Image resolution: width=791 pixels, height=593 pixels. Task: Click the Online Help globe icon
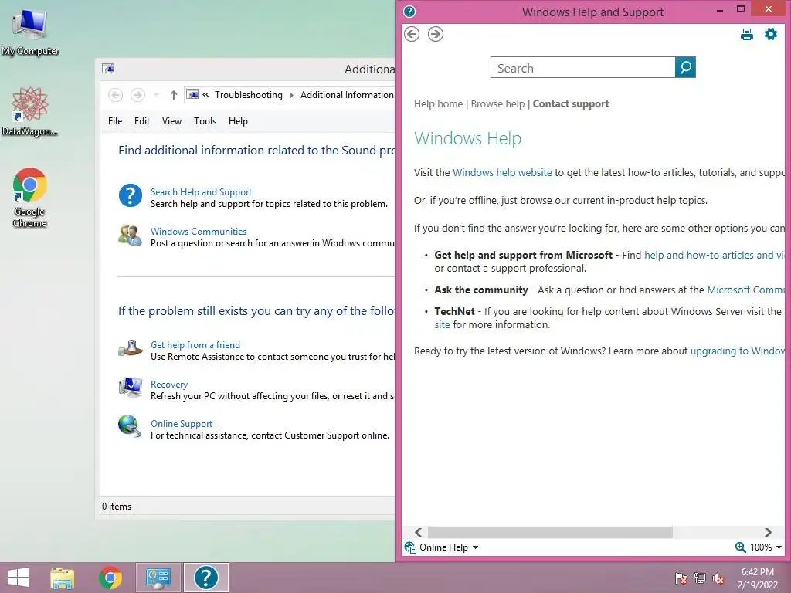click(x=410, y=547)
